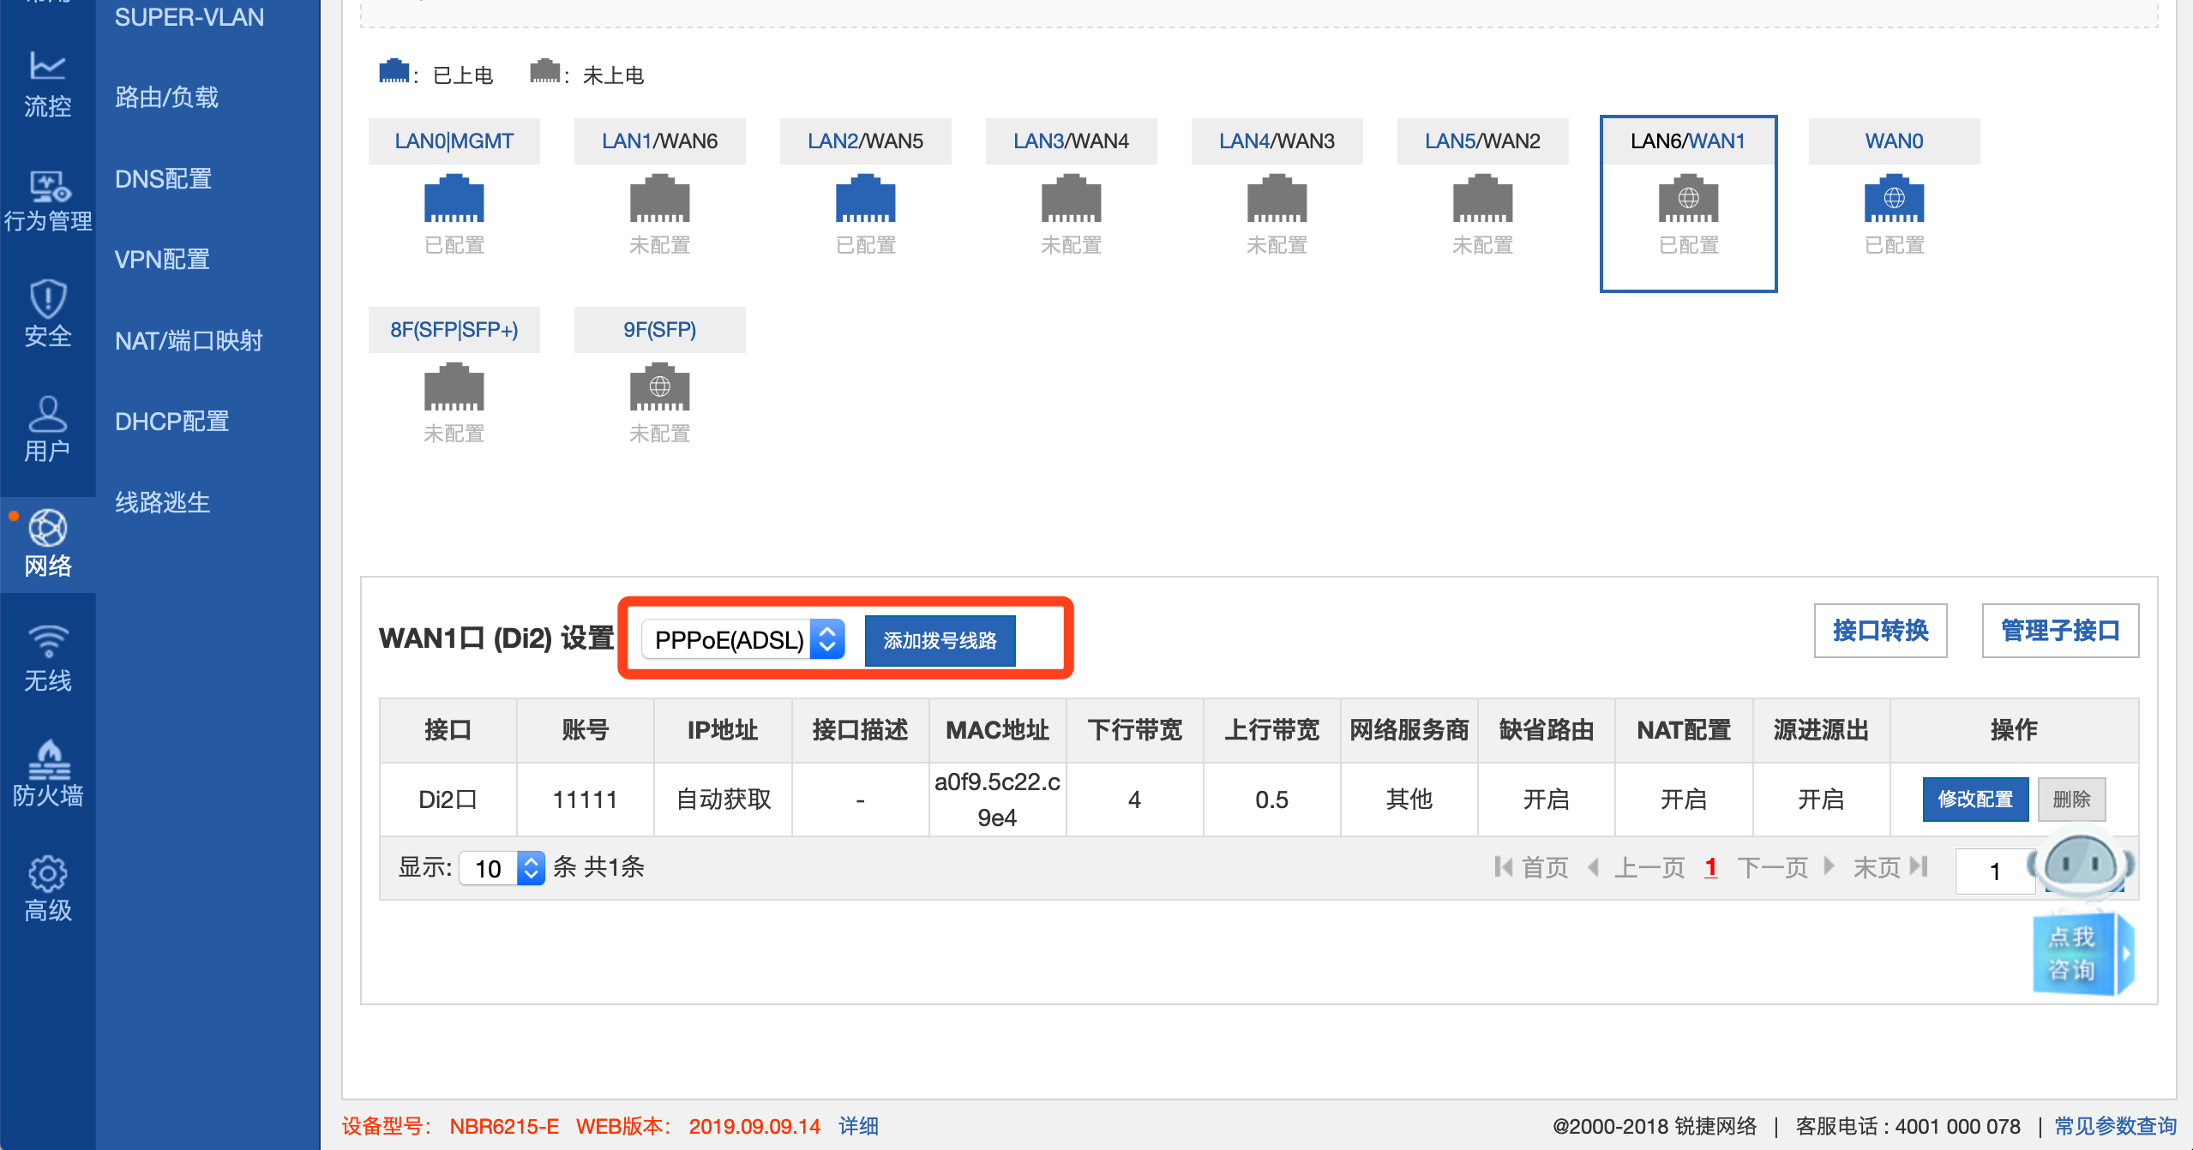2193x1150 pixels.
Task: Select the LAN5/WAN2 port icon
Action: point(1483,199)
